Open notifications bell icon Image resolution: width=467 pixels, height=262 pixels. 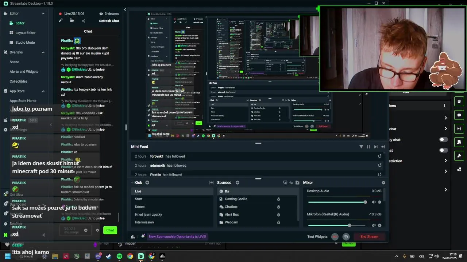(x=143, y=236)
